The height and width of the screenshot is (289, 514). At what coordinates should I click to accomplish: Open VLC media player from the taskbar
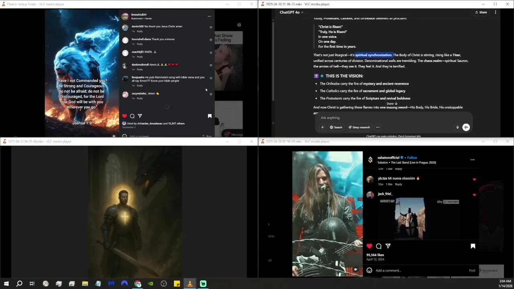tap(190, 284)
